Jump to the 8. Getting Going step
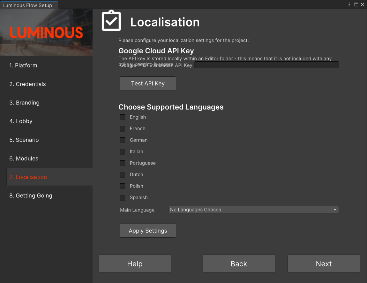 coord(31,195)
